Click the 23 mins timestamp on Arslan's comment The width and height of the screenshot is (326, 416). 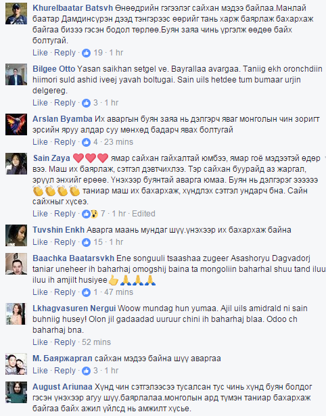coord(118,142)
